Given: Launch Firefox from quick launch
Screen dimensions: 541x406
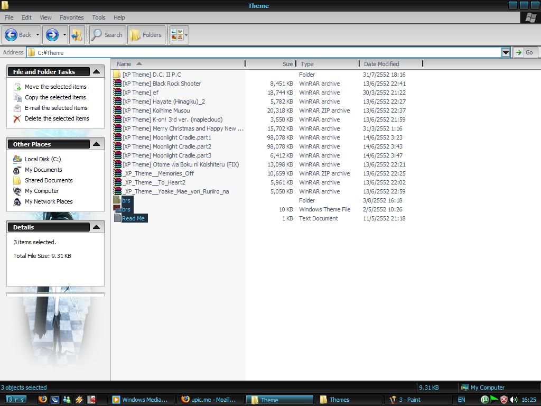Looking at the screenshot, I should [42, 400].
